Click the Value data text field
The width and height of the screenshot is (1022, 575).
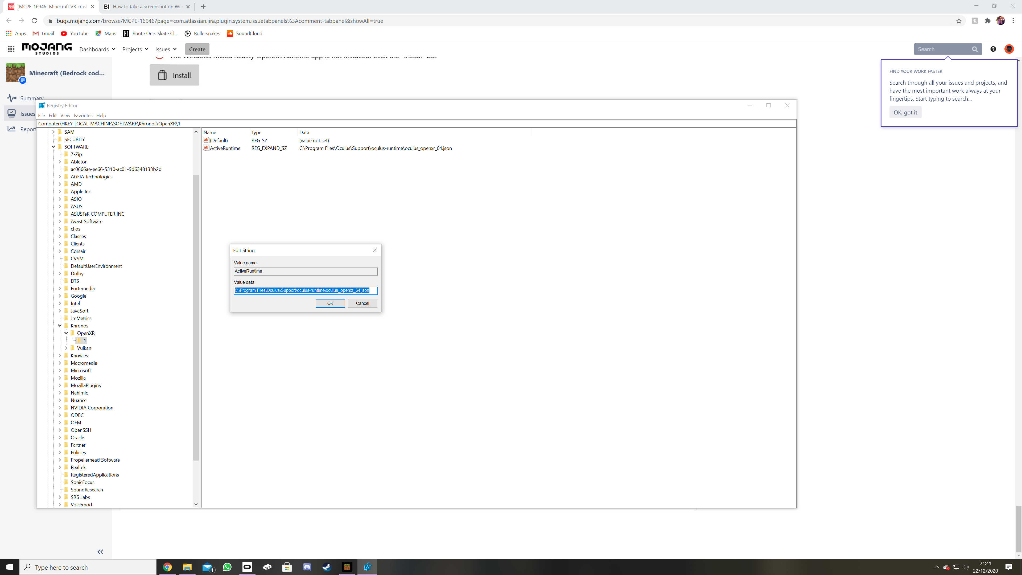pyautogui.click(x=306, y=290)
